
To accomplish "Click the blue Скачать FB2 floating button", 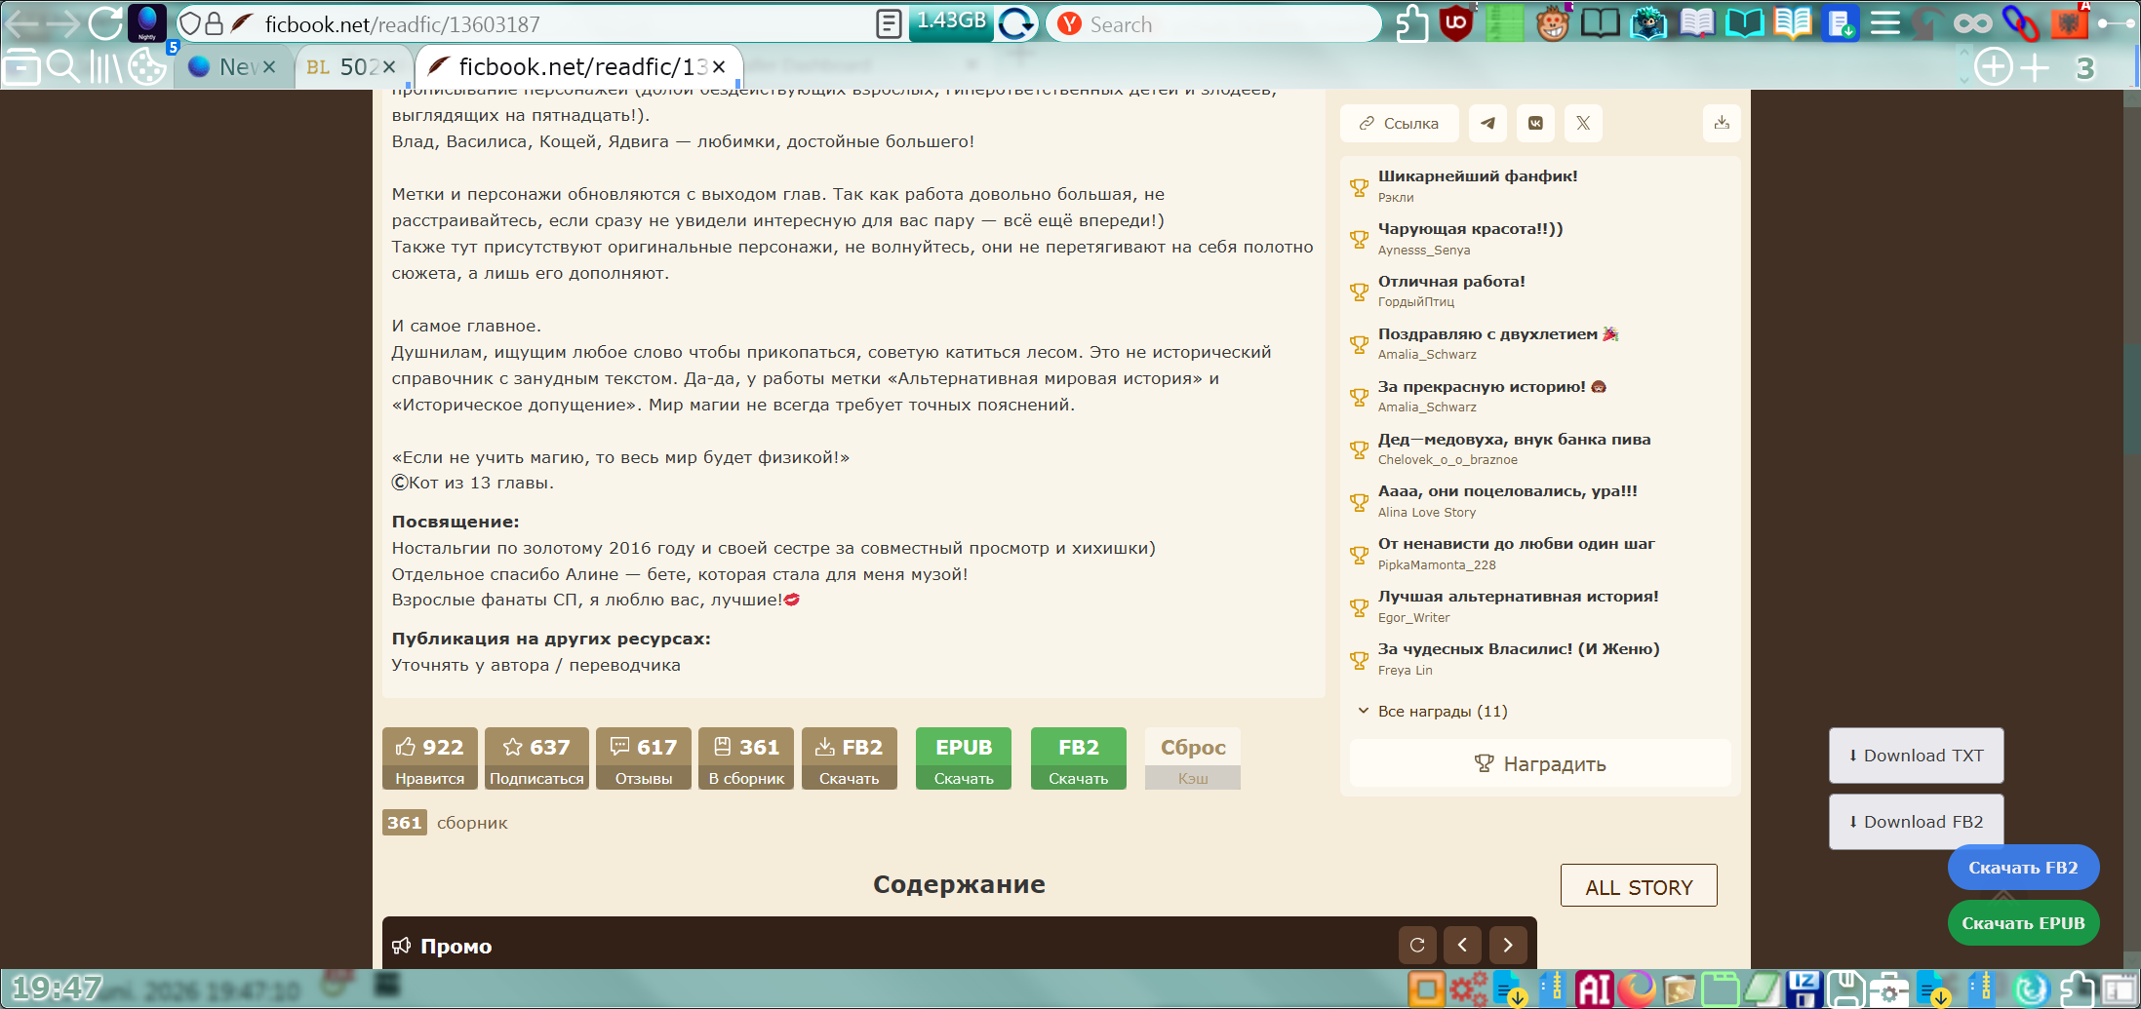I will point(2023,868).
